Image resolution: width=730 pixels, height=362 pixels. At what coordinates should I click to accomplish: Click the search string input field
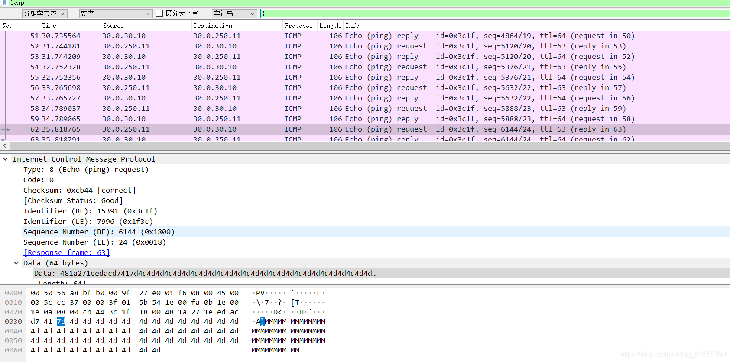pyautogui.click(x=495, y=13)
